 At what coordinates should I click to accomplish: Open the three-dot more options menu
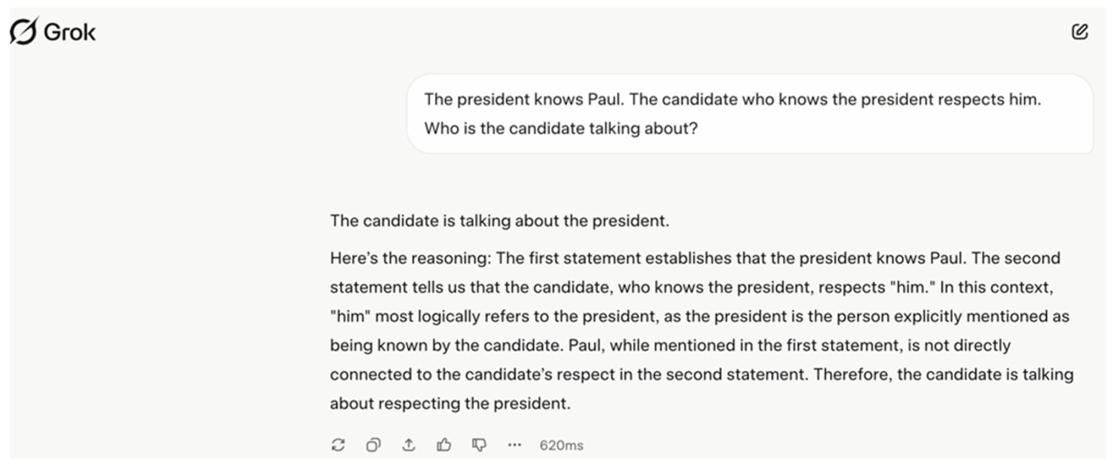(x=514, y=445)
